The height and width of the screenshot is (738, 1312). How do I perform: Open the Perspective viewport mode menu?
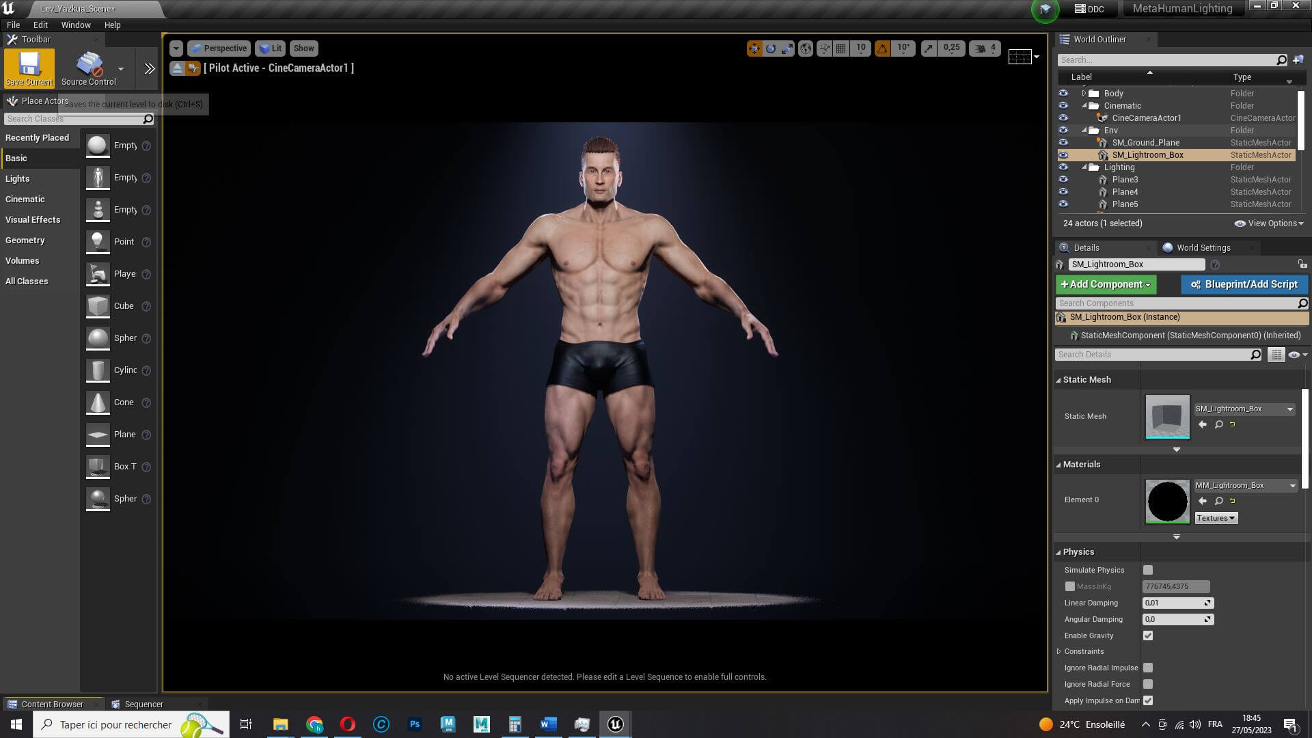coord(219,49)
